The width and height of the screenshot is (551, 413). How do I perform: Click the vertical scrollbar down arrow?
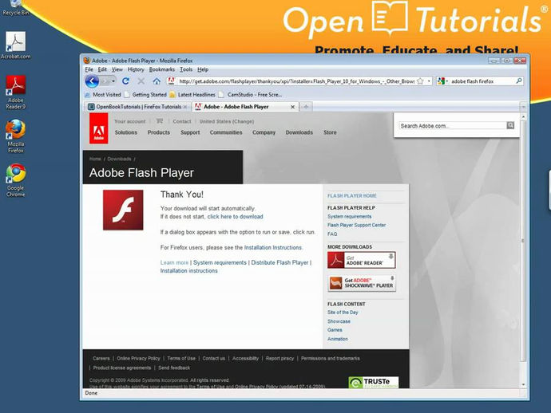(523, 385)
